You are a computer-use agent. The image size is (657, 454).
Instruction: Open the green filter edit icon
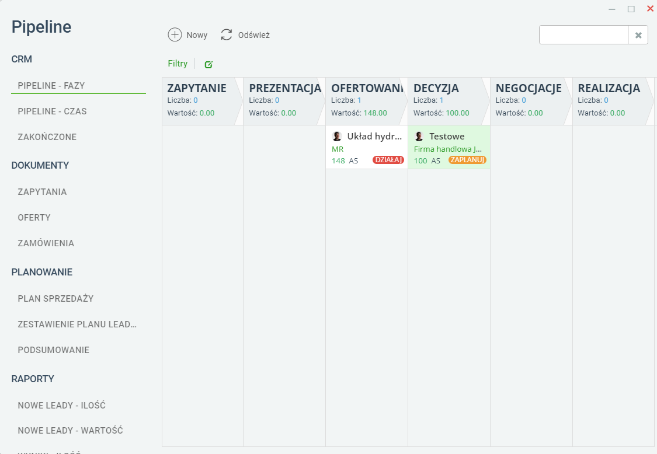point(208,64)
